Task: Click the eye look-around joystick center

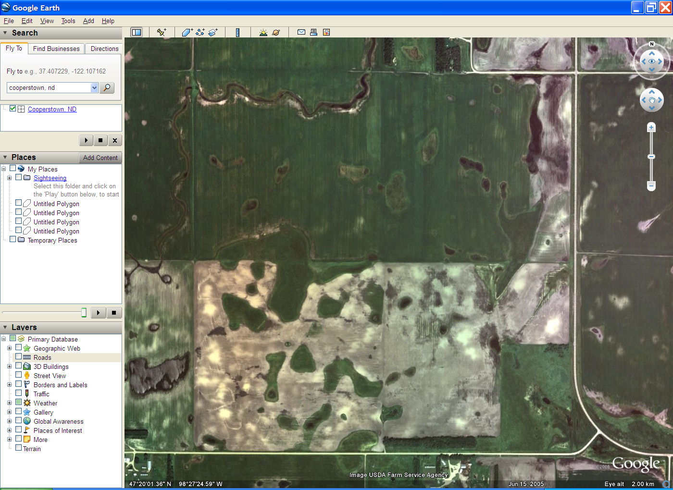Action: point(652,61)
